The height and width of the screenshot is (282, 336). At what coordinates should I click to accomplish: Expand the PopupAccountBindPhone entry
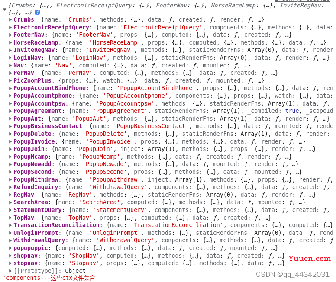click(10, 88)
